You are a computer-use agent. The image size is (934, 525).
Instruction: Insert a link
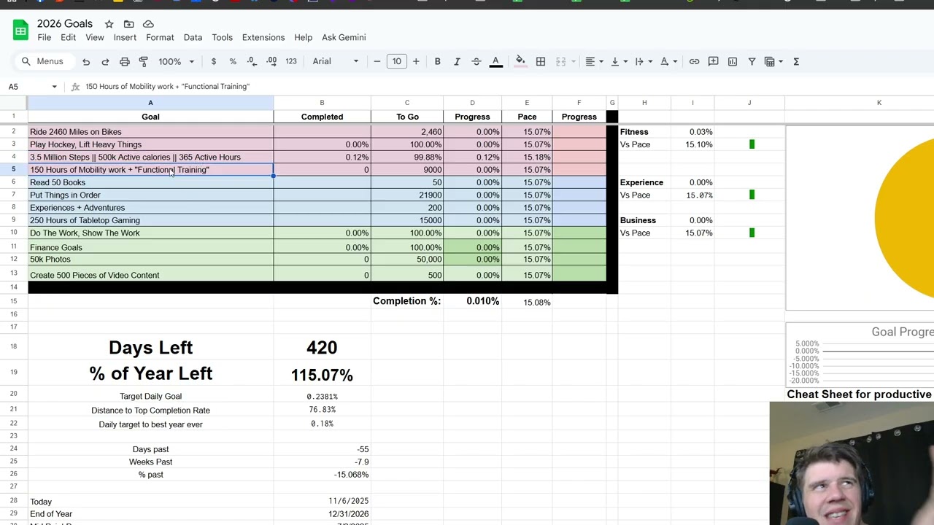[x=694, y=61]
